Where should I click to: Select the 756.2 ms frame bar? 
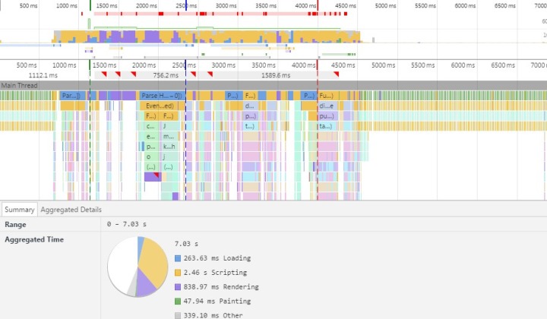pyautogui.click(x=161, y=76)
